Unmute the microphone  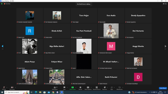4,88
